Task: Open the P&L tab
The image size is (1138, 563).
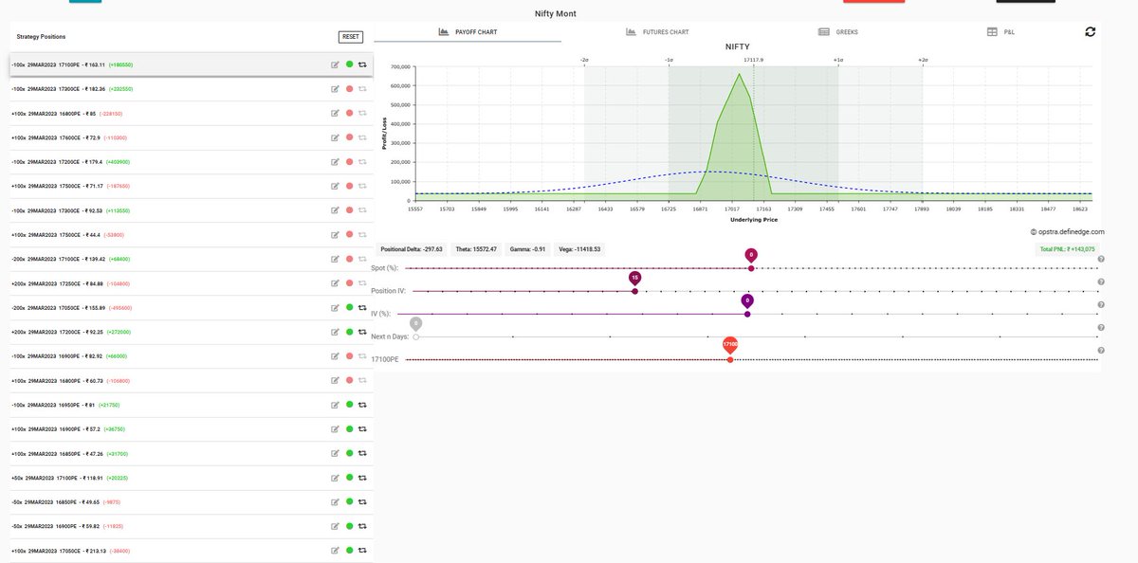Action: click(1001, 32)
